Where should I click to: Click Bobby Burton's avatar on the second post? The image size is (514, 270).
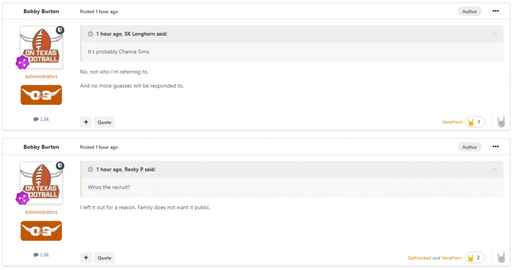tap(41, 184)
